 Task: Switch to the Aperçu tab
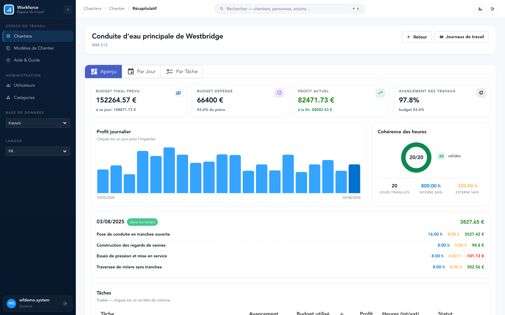point(104,72)
